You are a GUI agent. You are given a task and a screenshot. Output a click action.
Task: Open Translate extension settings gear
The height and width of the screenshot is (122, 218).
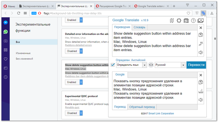pyautogui.click(x=179, y=21)
